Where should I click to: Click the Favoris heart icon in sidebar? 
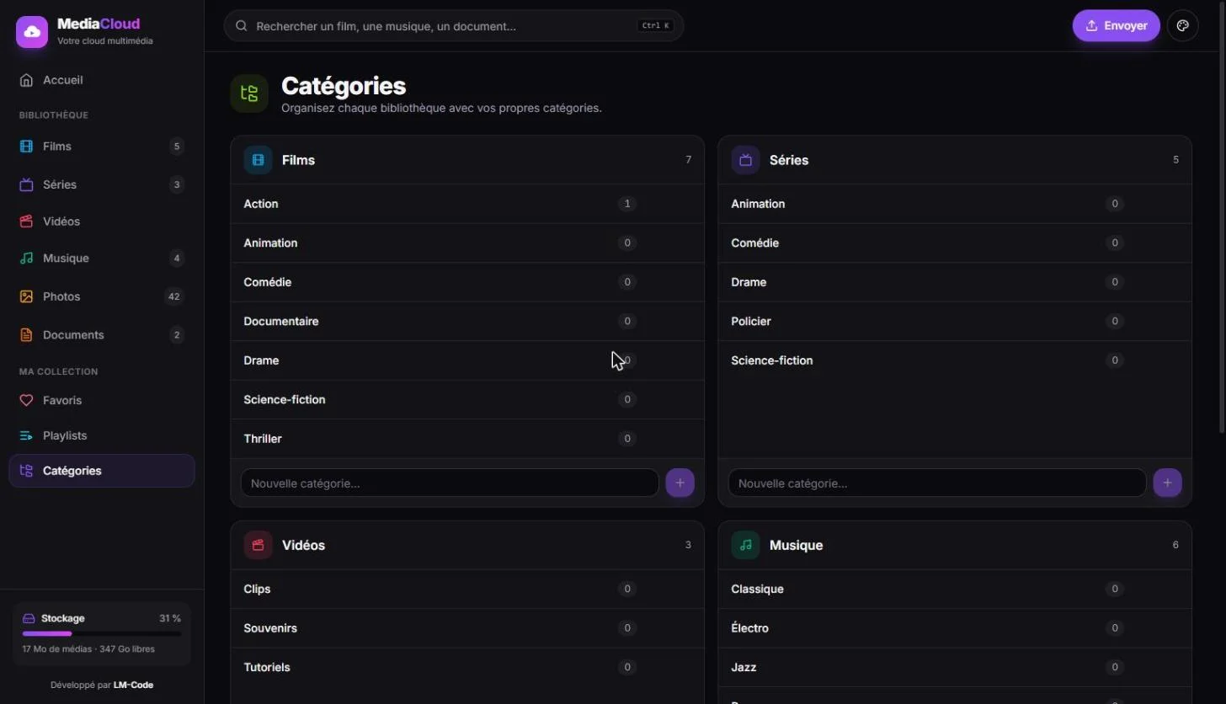click(27, 400)
